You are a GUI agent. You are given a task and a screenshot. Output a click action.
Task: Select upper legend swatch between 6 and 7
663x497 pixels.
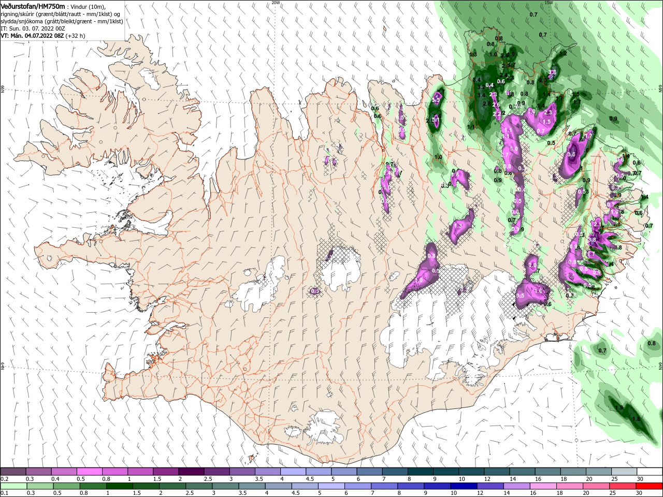[x=369, y=472]
